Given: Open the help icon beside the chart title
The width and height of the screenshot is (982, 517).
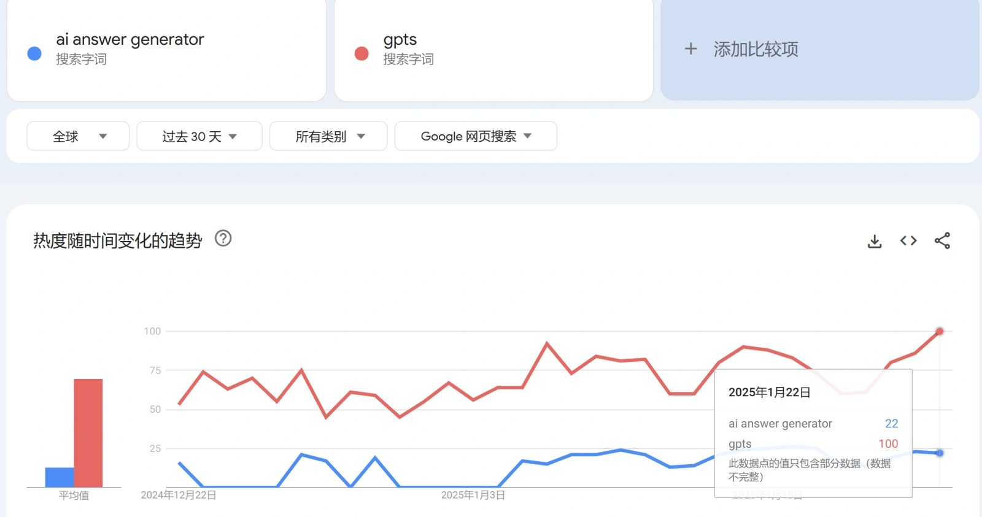Looking at the screenshot, I should tap(223, 239).
